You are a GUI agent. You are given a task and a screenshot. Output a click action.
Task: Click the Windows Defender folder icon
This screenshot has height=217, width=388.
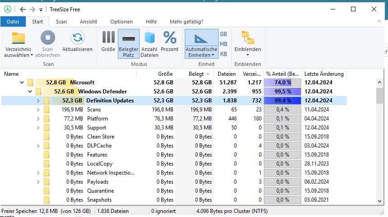click(x=38, y=92)
